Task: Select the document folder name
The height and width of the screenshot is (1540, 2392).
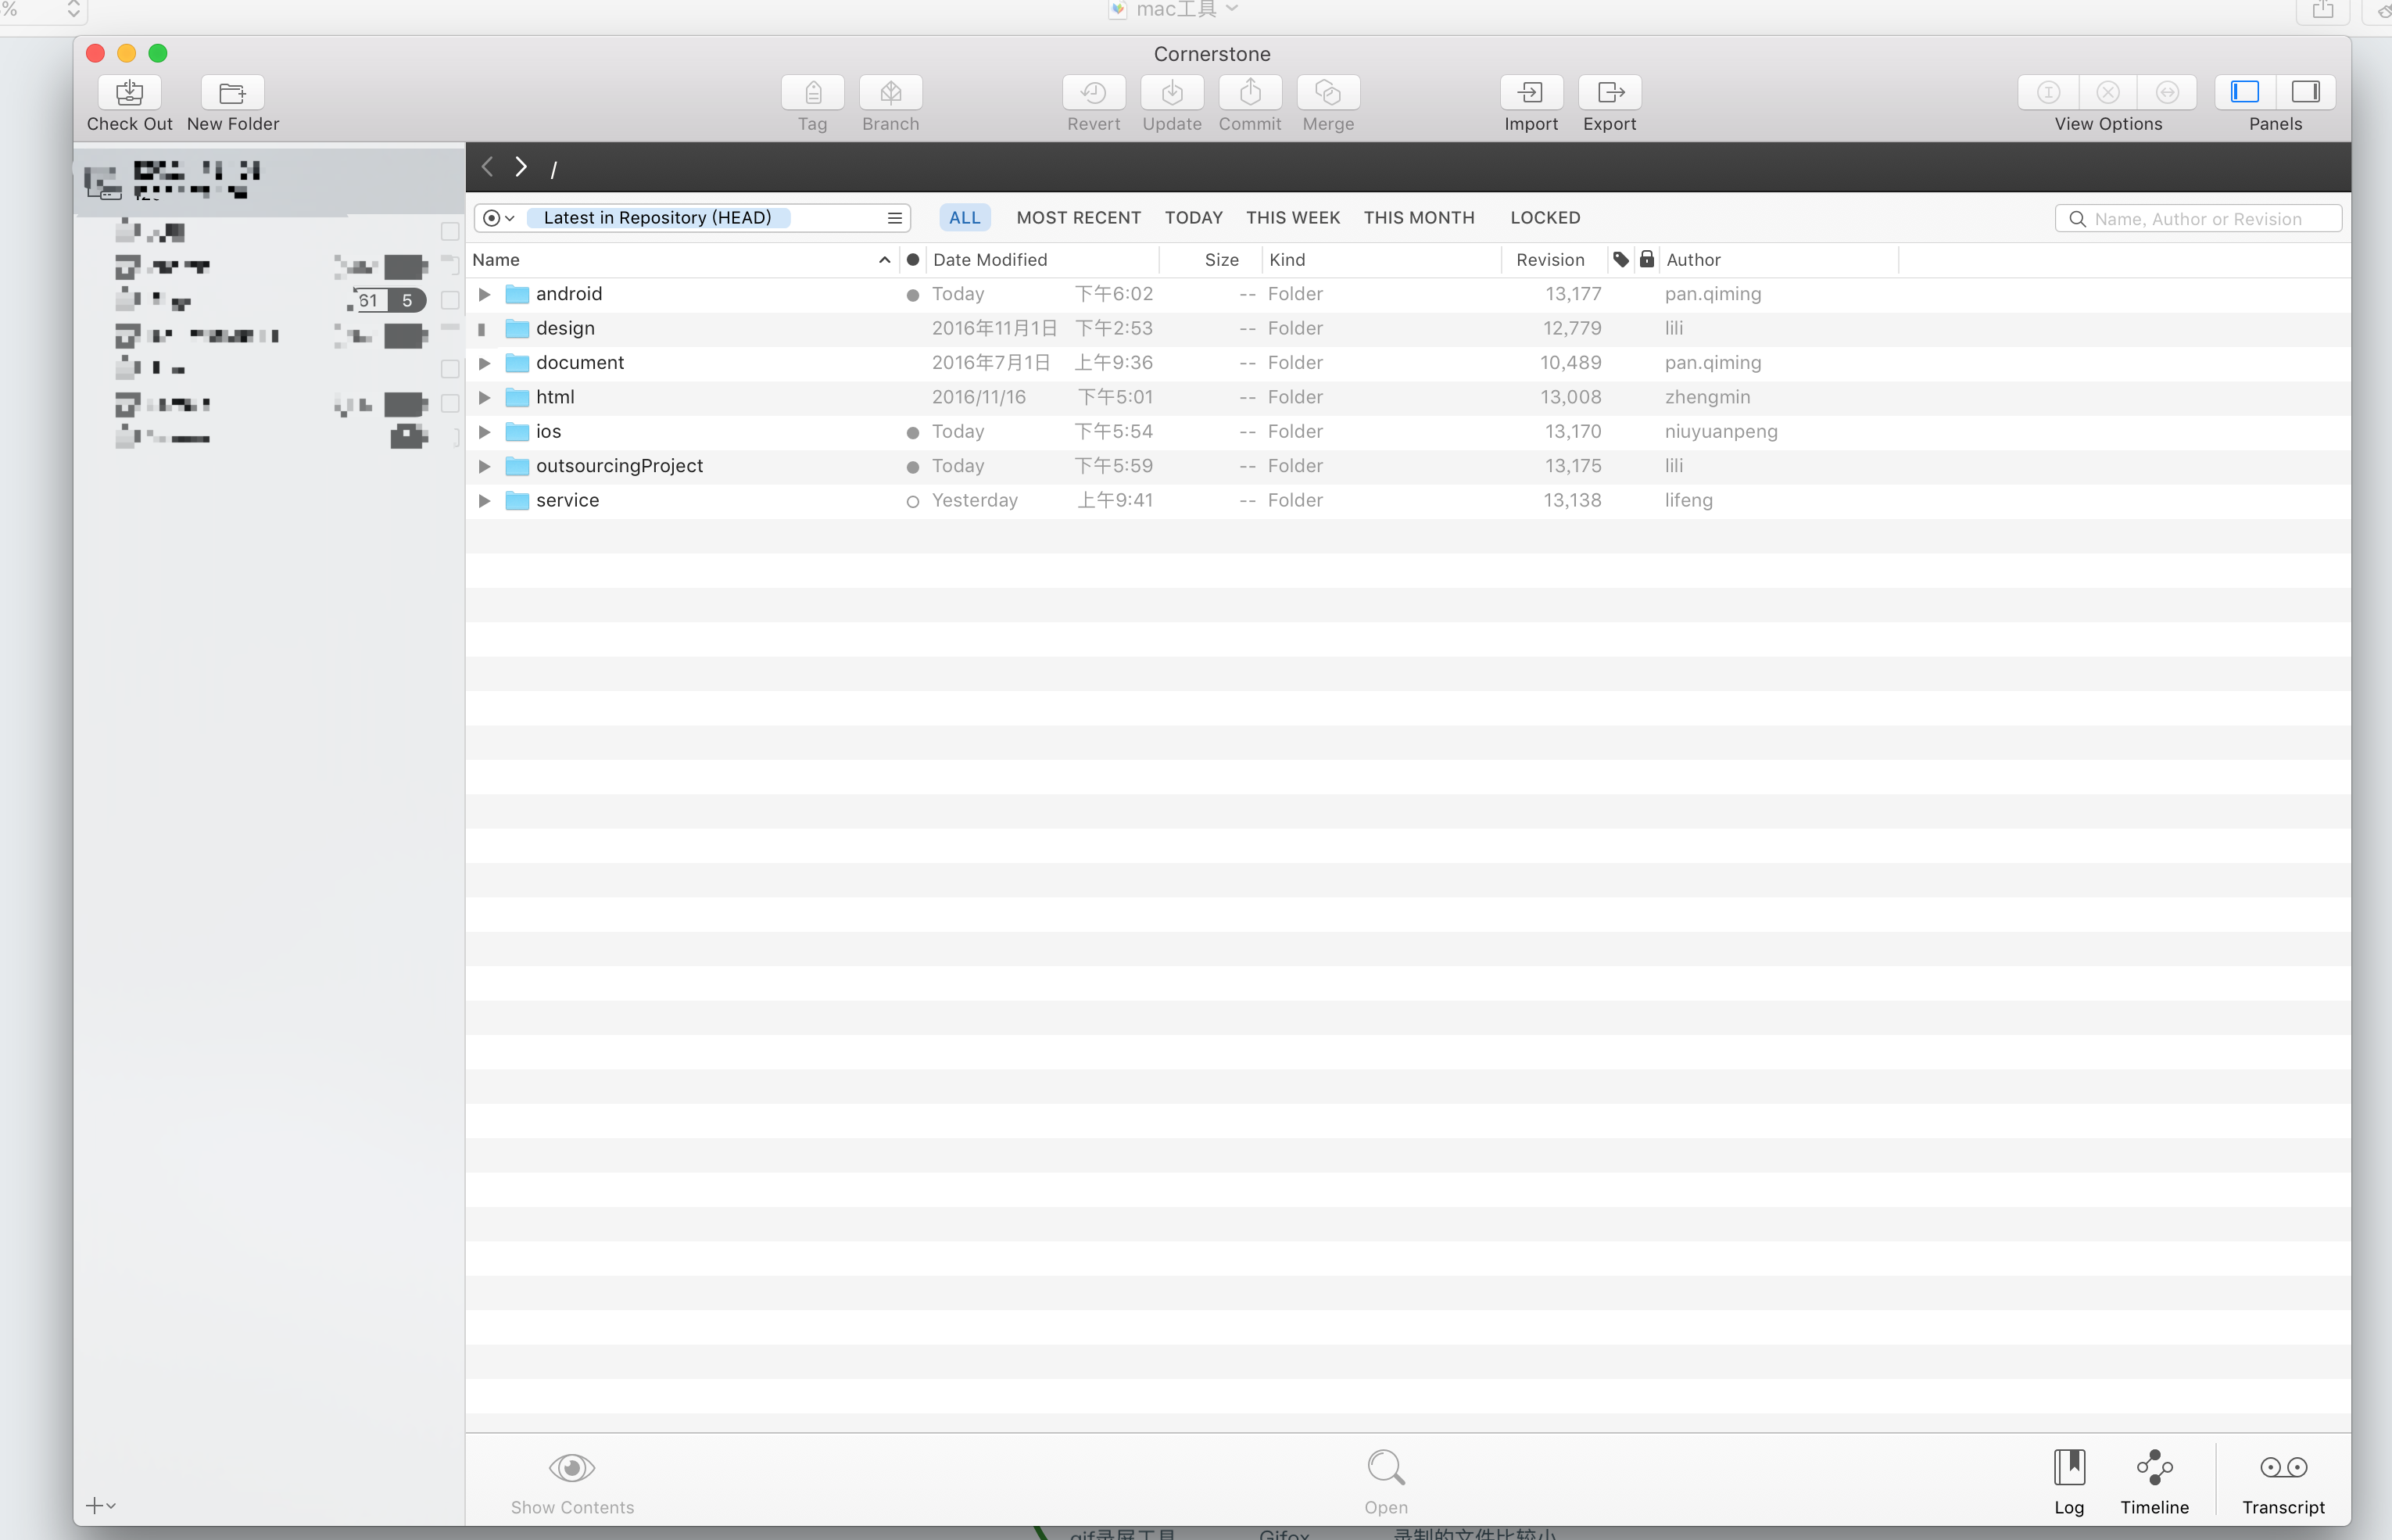Action: coord(579,363)
